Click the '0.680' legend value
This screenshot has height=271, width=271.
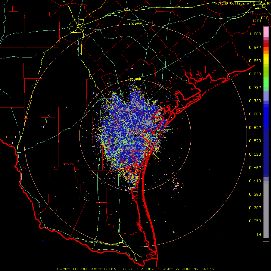pos(255,114)
